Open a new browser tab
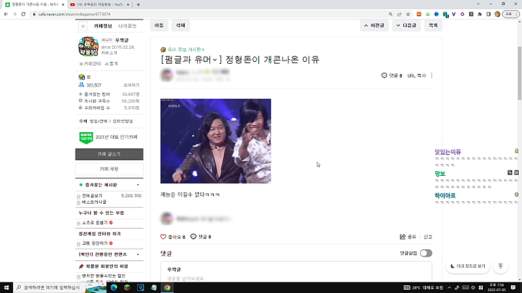522x293 pixels. pyautogui.click(x=138, y=5)
